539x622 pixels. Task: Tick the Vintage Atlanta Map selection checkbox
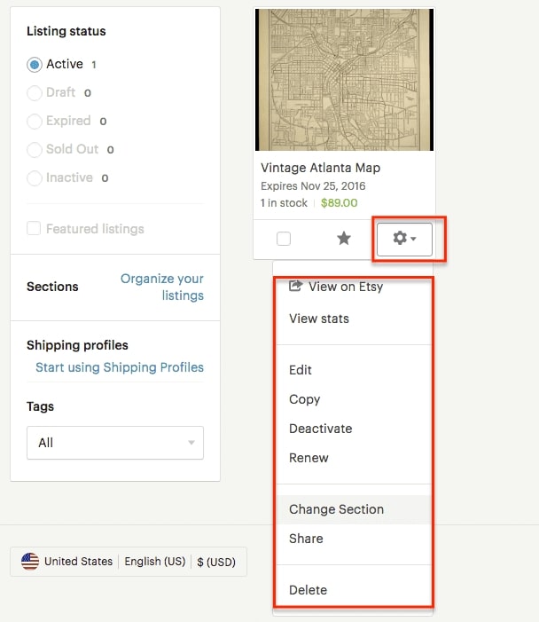pos(284,239)
